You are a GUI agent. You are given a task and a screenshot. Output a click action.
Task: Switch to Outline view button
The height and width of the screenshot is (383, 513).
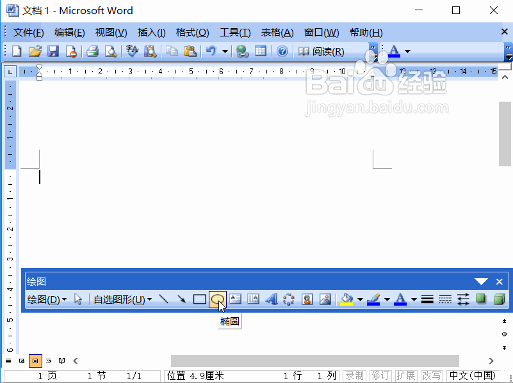(x=49, y=361)
